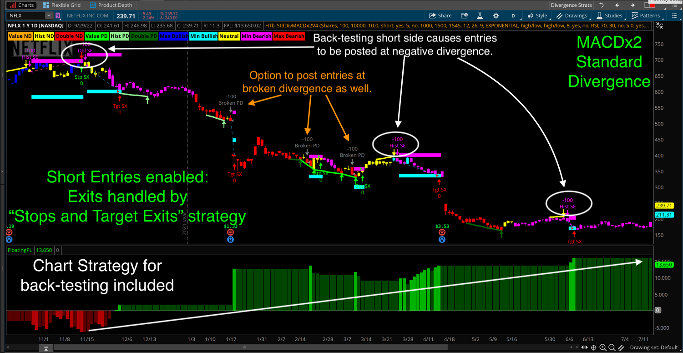
Task: Switch to the Charts tab
Action: click(x=21, y=5)
